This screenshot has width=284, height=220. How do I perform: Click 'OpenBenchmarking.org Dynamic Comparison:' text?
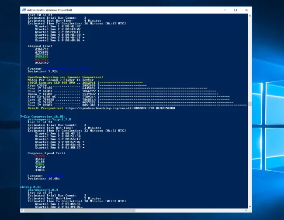tap(65, 77)
